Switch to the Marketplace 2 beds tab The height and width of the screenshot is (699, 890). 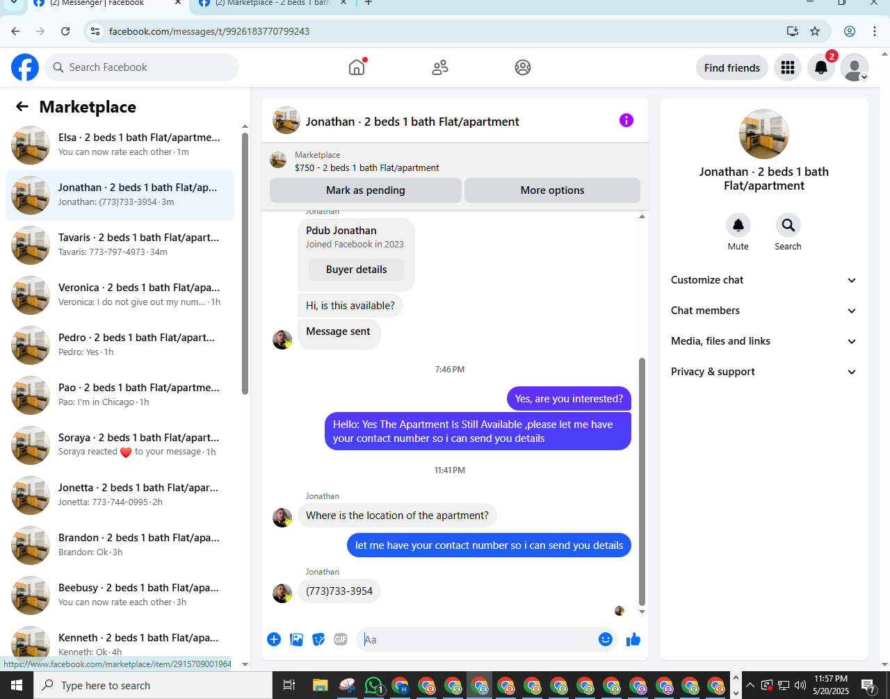(x=273, y=3)
